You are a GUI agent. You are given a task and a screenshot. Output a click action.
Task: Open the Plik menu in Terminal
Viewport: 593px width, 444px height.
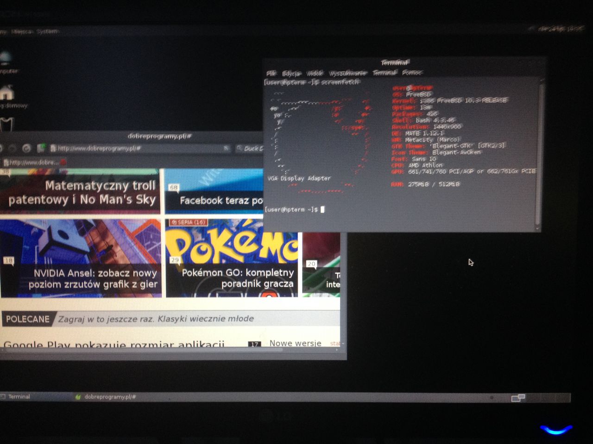point(271,73)
